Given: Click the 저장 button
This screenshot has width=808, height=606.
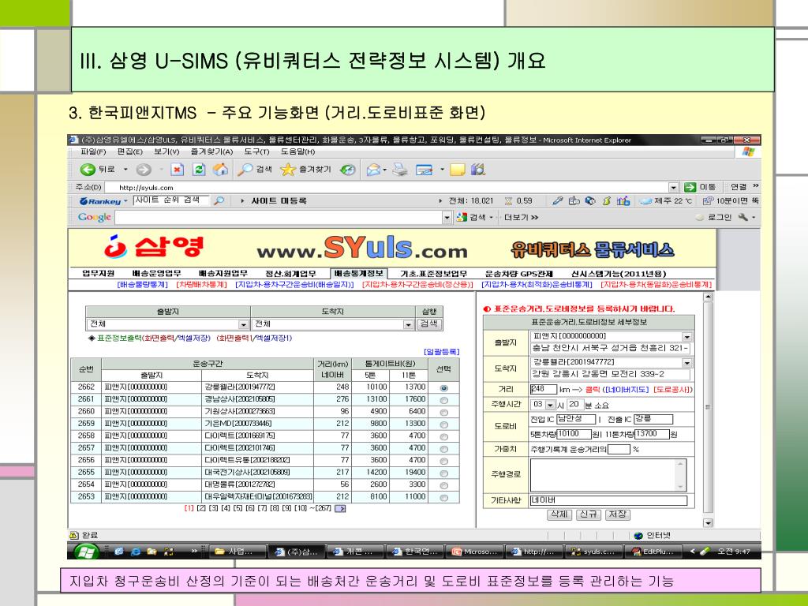Looking at the screenshot, I should (617, 514).
